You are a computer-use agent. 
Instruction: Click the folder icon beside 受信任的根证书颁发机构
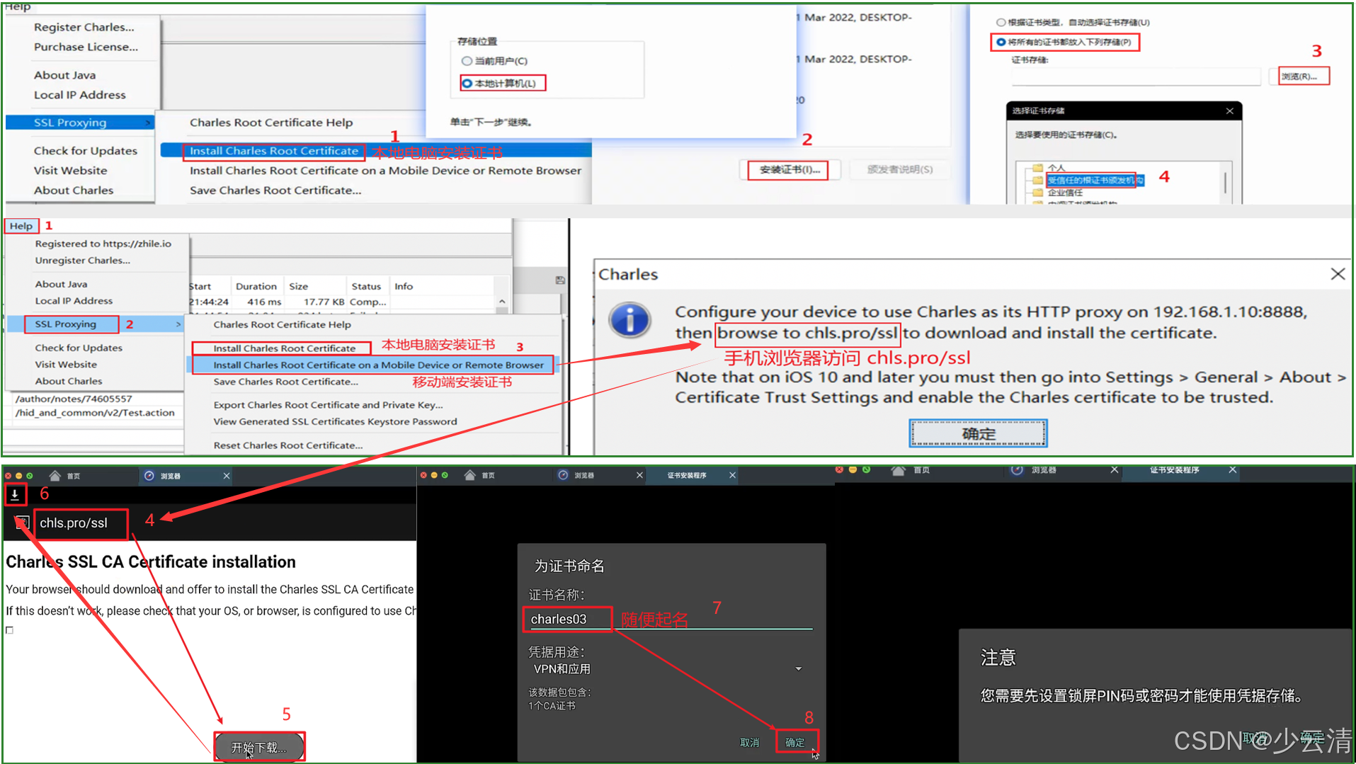click(x=1037, y=180)
